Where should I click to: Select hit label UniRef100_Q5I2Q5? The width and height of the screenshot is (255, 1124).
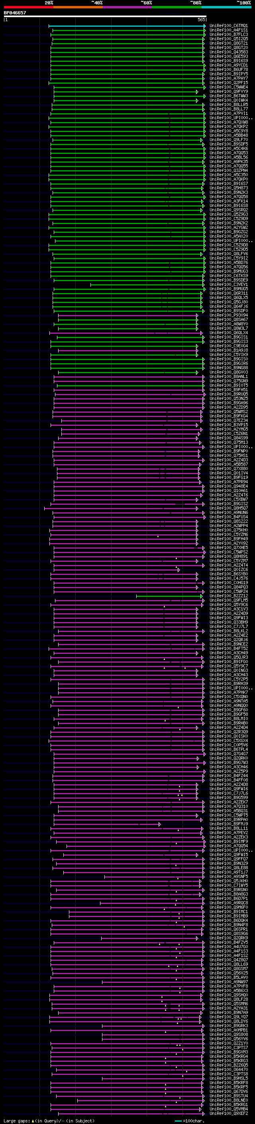pyautogui.click(x=229, y=39)
